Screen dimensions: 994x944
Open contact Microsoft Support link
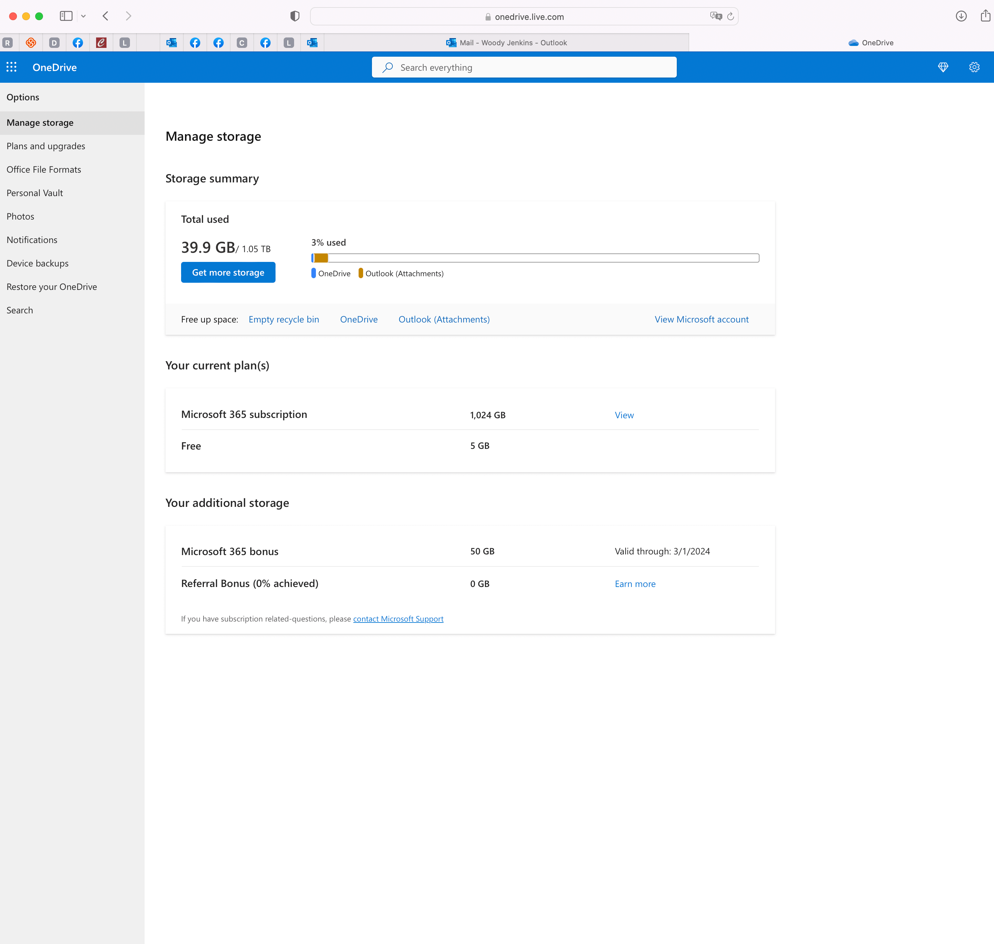click(398, 619)
